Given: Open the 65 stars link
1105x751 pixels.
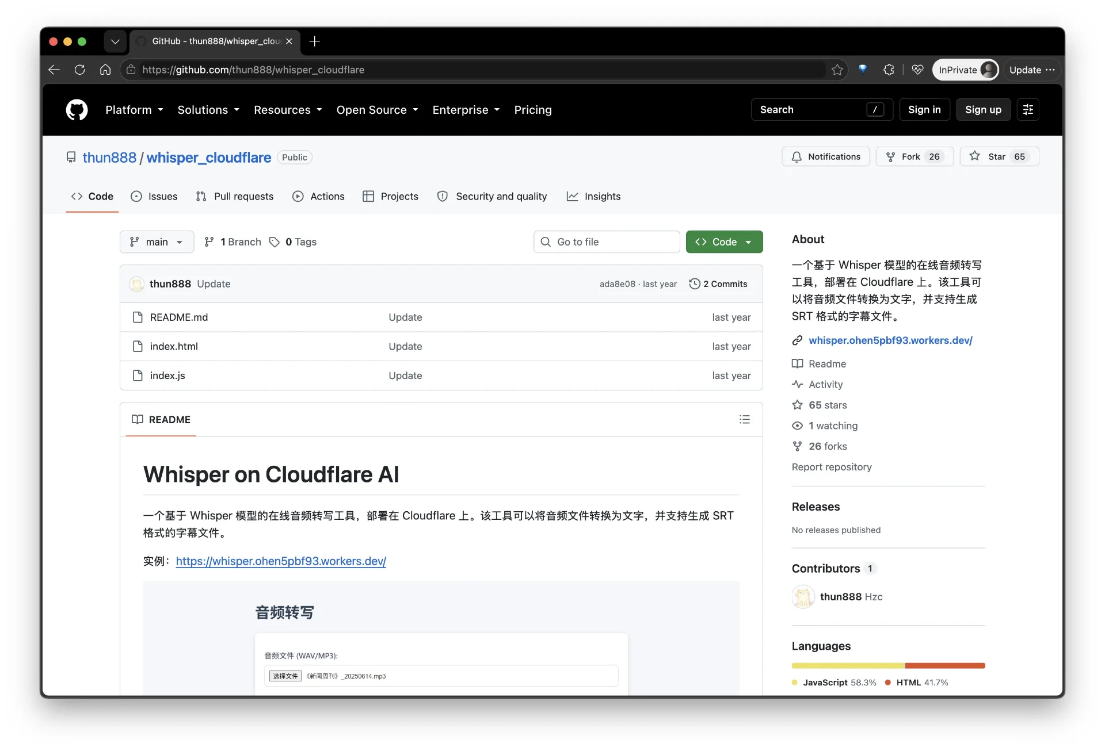Looking at the screenshot, I should [820, 405].
